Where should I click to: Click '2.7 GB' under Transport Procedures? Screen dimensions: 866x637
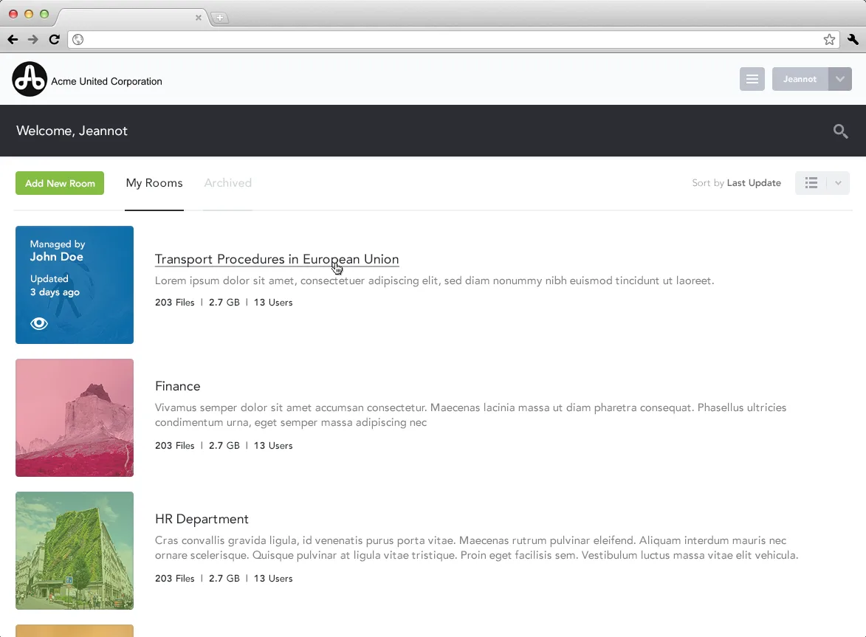[x=224, y=303]
